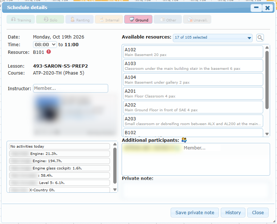Choose resource A103 classroom under stairs
The height and width of the screenshot is (224, 277).
tap(193, 66)
